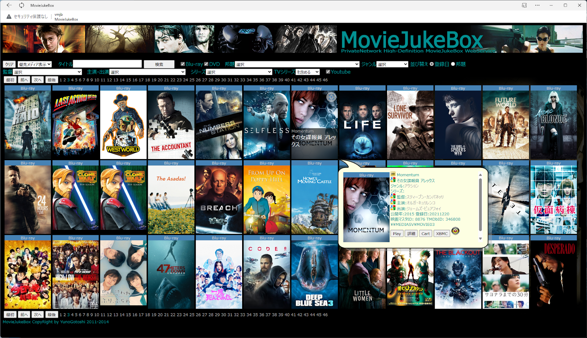Open The Accountant poster
The image size is (587, 338).
click(171, 125)
